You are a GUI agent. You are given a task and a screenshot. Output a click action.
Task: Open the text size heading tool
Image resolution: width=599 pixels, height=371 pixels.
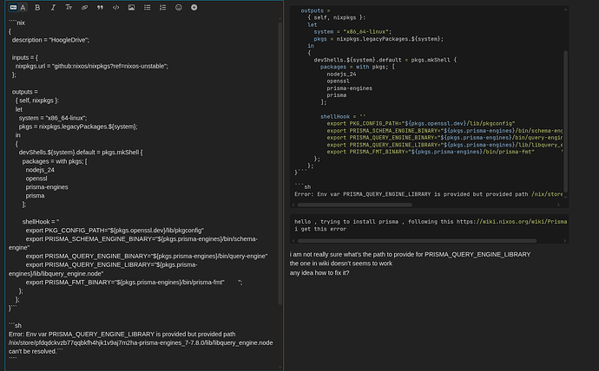[69, 7]
